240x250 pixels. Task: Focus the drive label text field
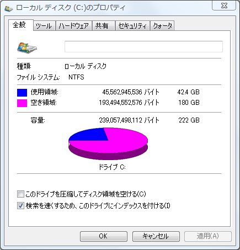click(x=143, y=46)
